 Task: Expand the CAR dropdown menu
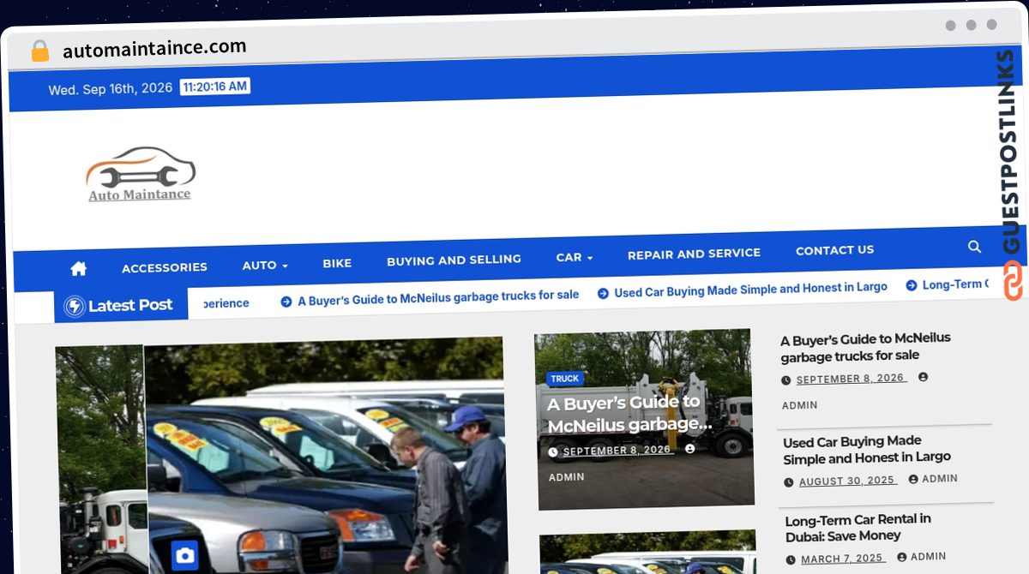pos(575,257)
